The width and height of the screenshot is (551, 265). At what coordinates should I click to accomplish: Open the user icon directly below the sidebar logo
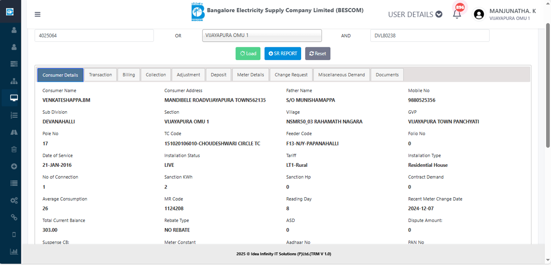tap(14, 30)
